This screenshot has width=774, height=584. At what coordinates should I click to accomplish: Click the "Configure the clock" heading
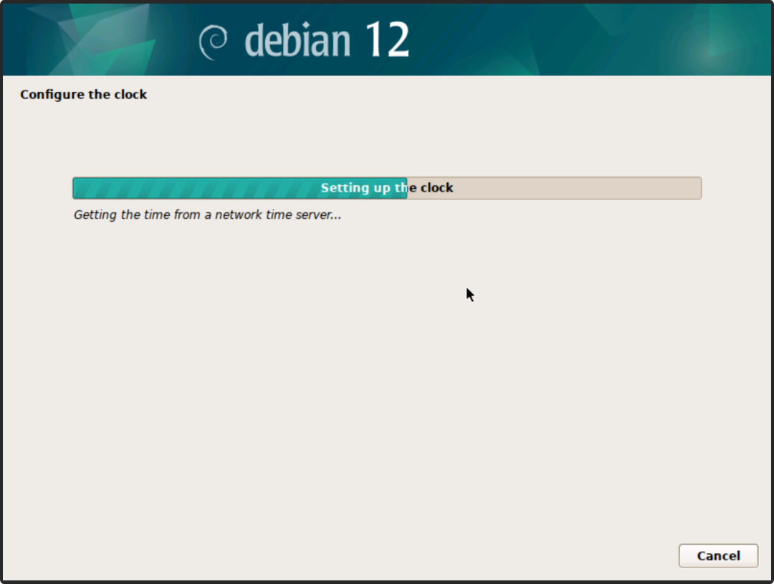(83, 95)
